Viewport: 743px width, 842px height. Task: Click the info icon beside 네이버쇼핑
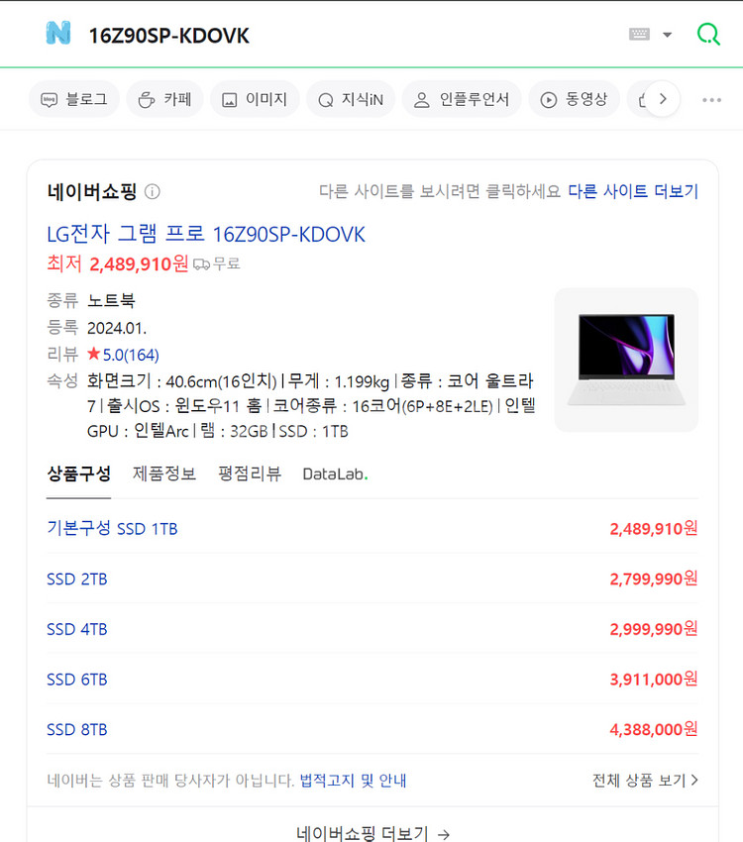click(x=153, y=192)
